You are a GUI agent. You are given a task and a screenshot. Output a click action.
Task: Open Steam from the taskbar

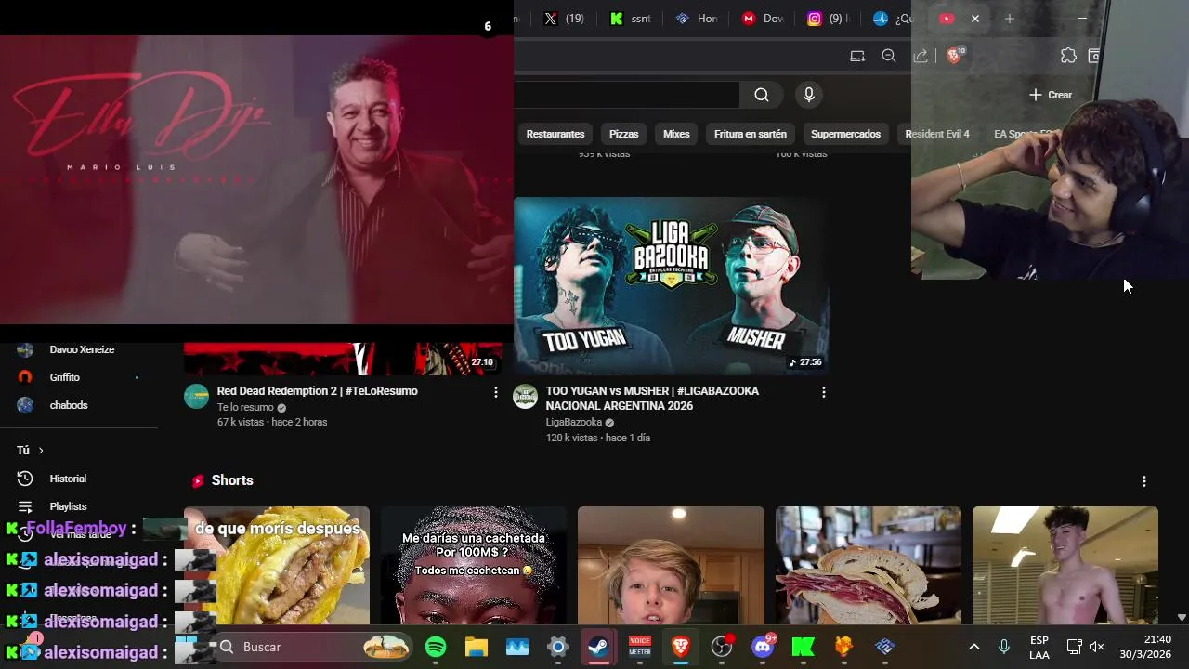pyautogui.click(x=599, y=647)
